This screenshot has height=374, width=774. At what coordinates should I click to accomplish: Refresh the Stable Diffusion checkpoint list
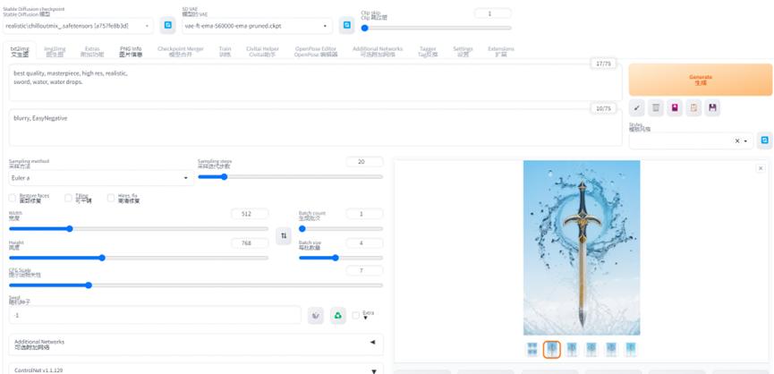(x=168, y=25)
